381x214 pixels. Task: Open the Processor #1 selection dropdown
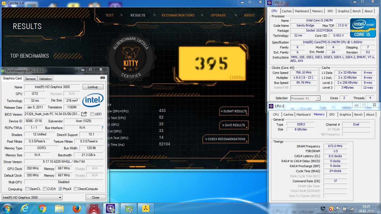coord(305,98)
